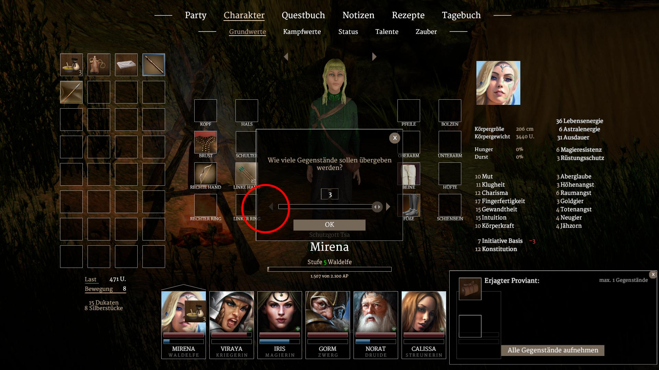Viewport: 659px width, 370px height.
Task: Switch to Grundwerte sub-tab
Action: tap(247, 32)
